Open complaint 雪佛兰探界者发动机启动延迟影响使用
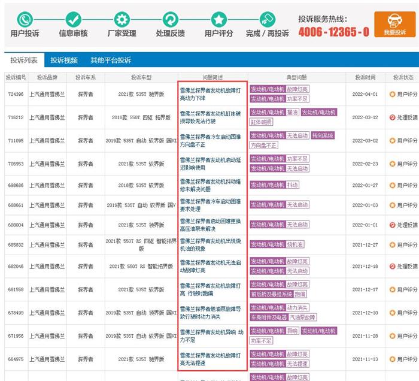The image size is (419, 381). (x=210, y=164)
